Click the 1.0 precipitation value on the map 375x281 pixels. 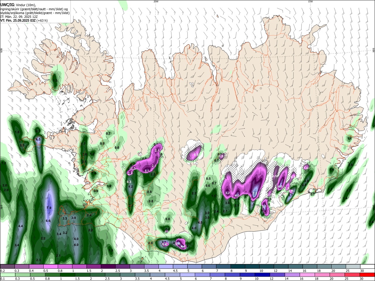tap(109, 186)
